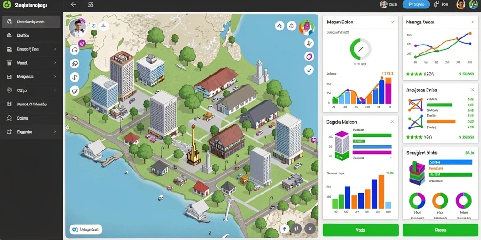The image size is (481, 240).
Task: Click the blue pill button in top bar
Action: [416, 4]
